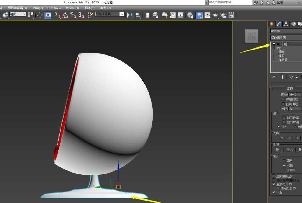Click the Pin Stack icon
The width and height of the screenshot is (302, 203).
(273, 77)
